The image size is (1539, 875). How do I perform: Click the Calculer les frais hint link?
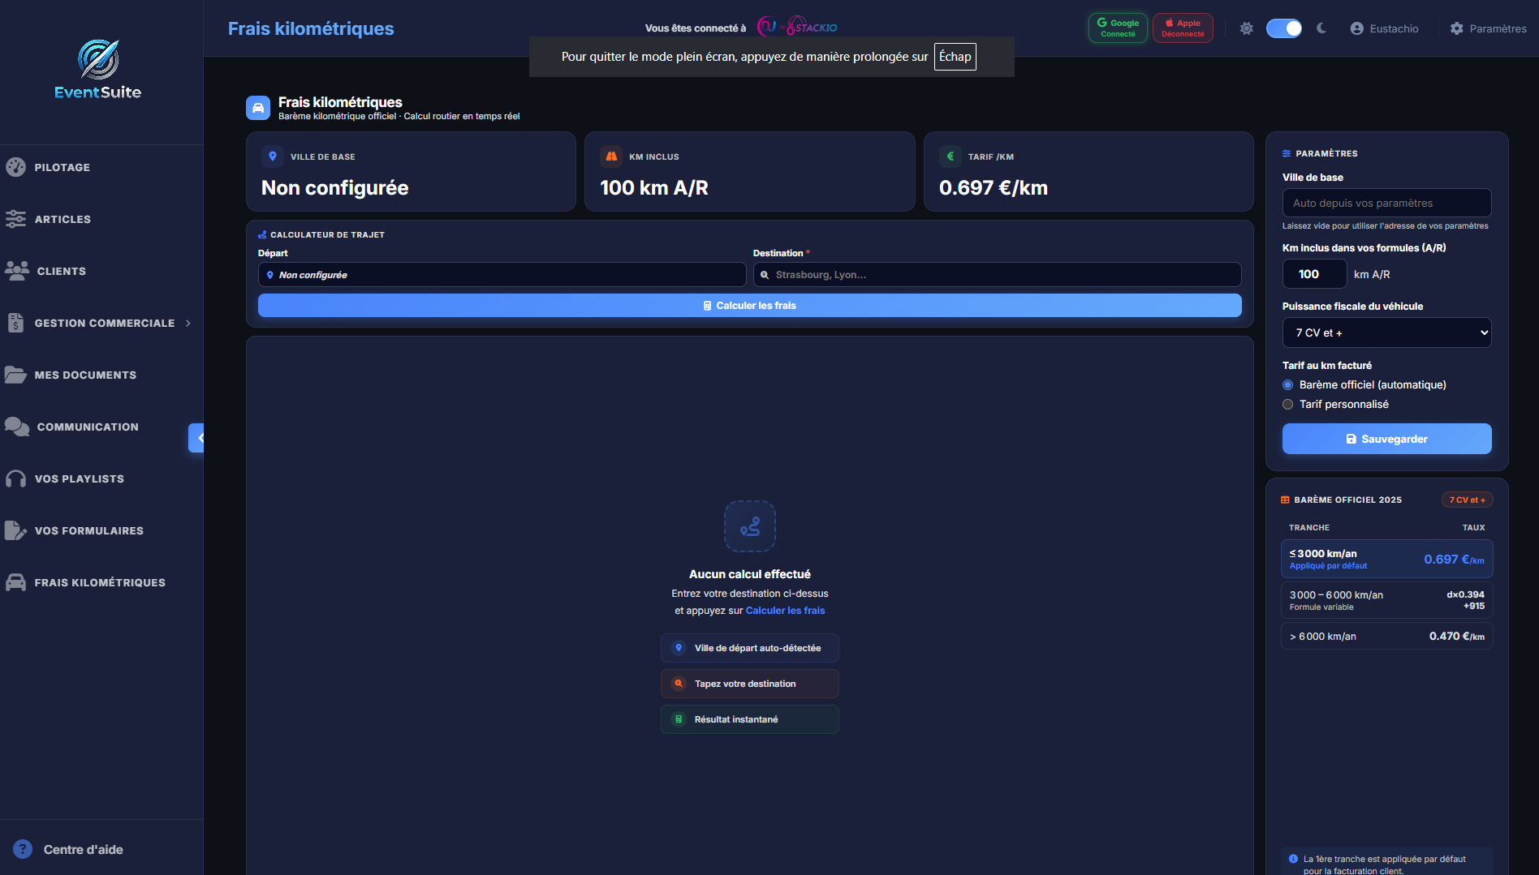click(x=785, y=611)
